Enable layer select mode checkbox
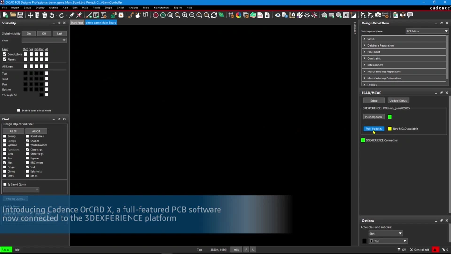Viewport: 451px width, 254px height. click(x=19, y=111)
